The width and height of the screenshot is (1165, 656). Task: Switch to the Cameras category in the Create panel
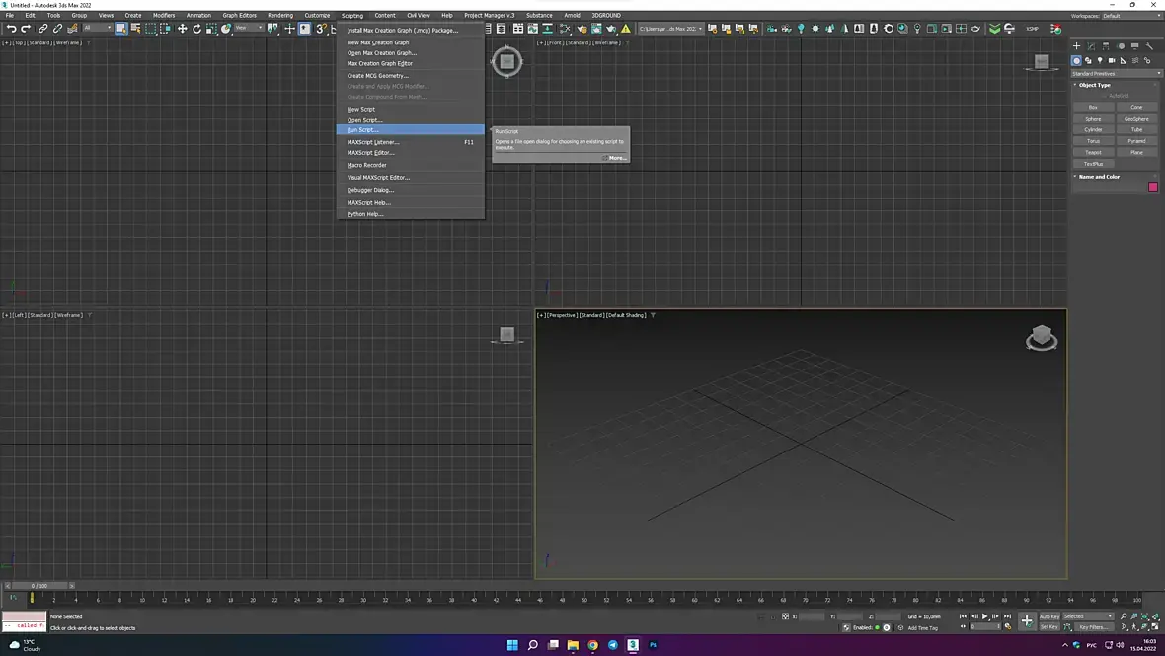[x=1112, y=61]
